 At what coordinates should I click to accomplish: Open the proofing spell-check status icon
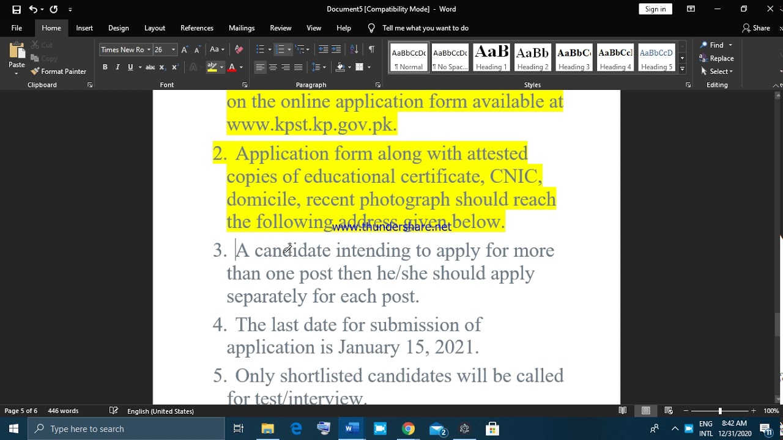pos(113,411)
